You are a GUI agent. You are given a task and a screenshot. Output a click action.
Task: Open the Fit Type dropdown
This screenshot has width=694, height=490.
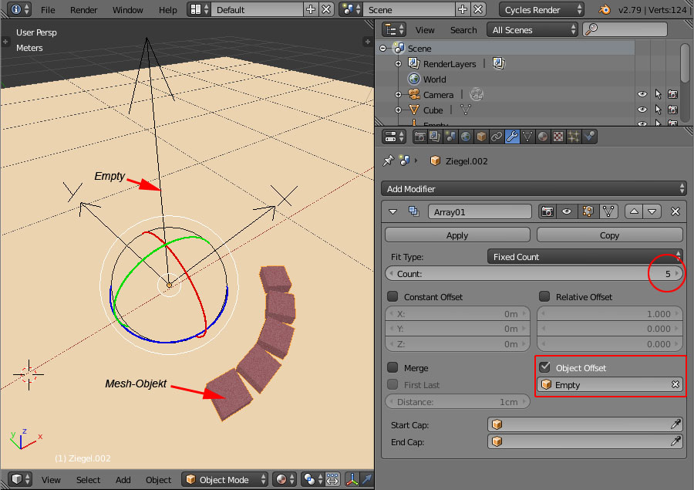585,257
